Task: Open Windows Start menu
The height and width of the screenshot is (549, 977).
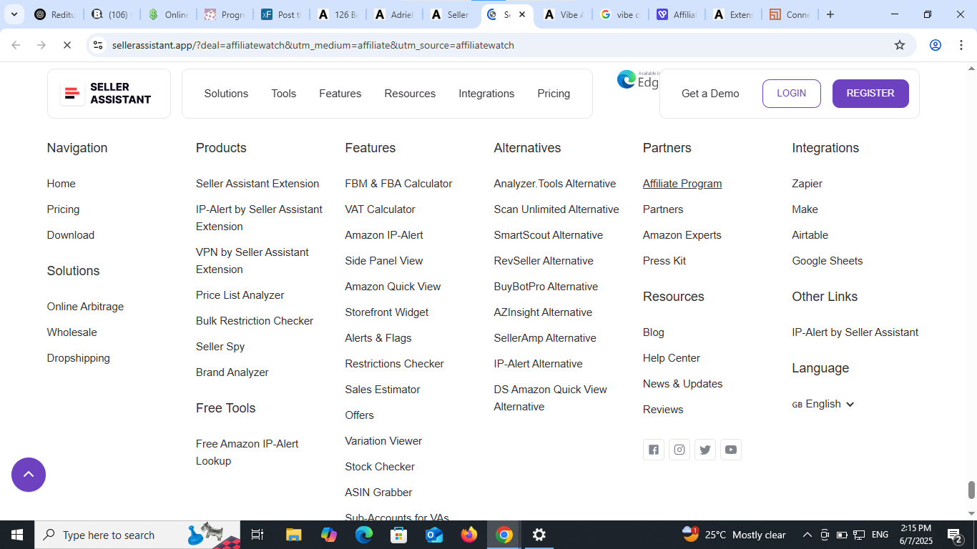Action: (17, 535)
